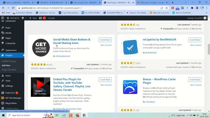Open the Extensions puzzle icon
This screenshot has height=118, width=210.
(x=192, y=8)
